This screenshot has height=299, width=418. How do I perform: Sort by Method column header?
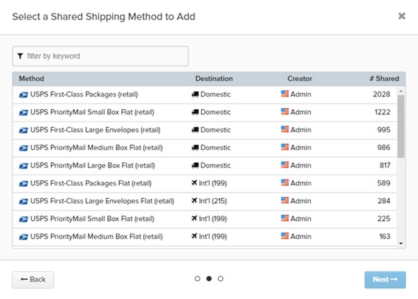[x=31, y=79]
